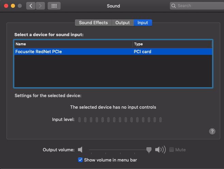The image size is (224, 169).
Task: Click the magnifying glass search icon
Action: [173, 6]
